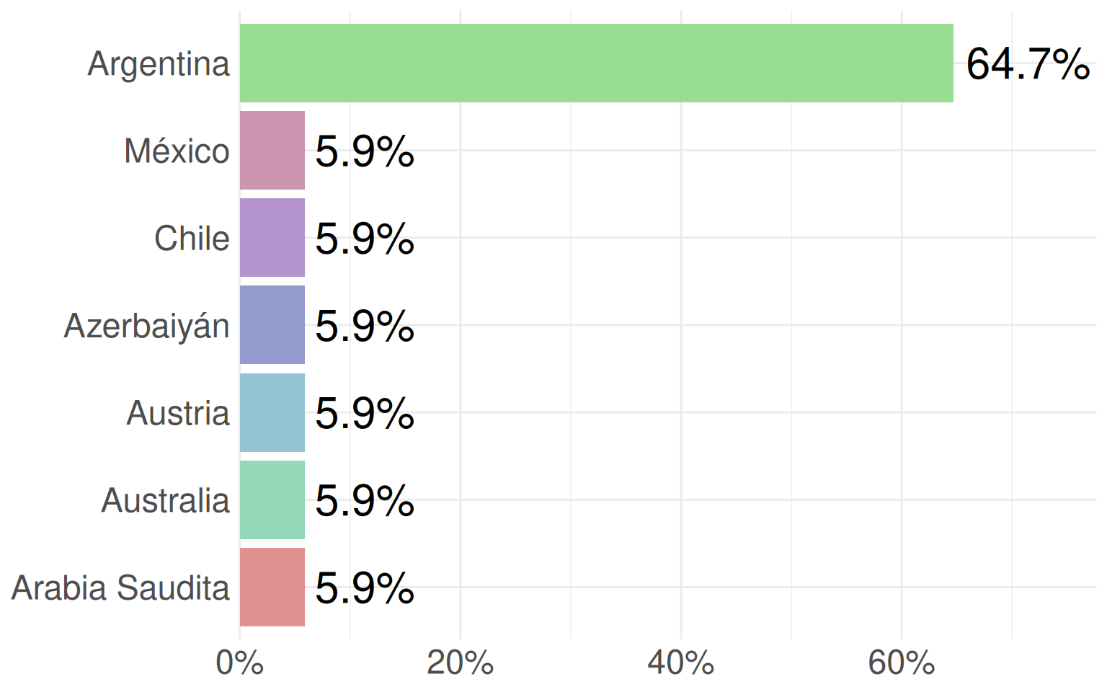Screen dimensions: 1107x692
Task: Click the red Arabia Saudita bar
Action: click(x=272, y=587)
